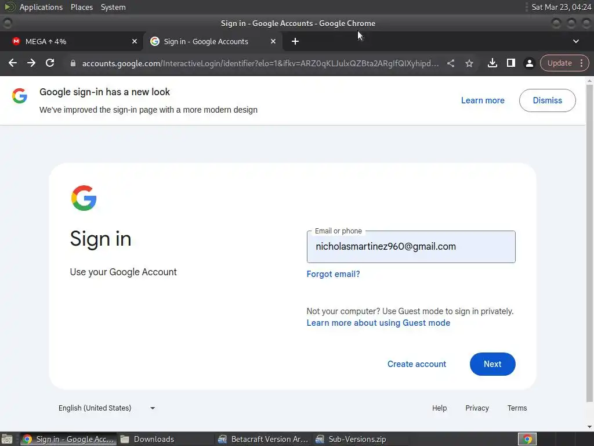594x446 pixels.
Task: Close the MEGA tab
Action: point(135,41)
